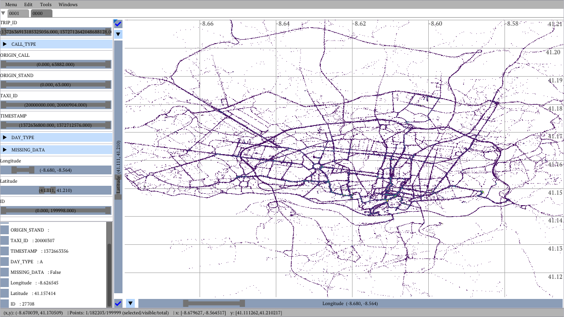
Task: Click the TRIP_ID range slider
Action: [56, 32]
